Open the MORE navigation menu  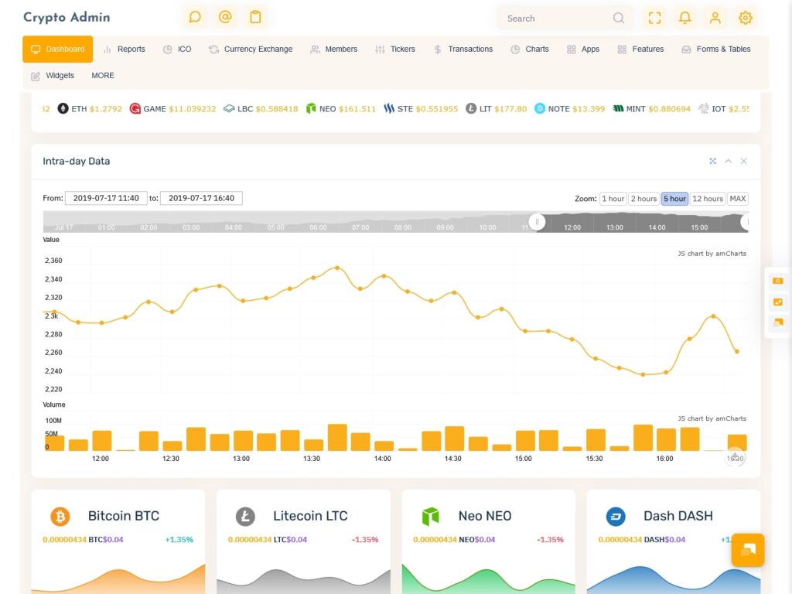coord(102,75)
